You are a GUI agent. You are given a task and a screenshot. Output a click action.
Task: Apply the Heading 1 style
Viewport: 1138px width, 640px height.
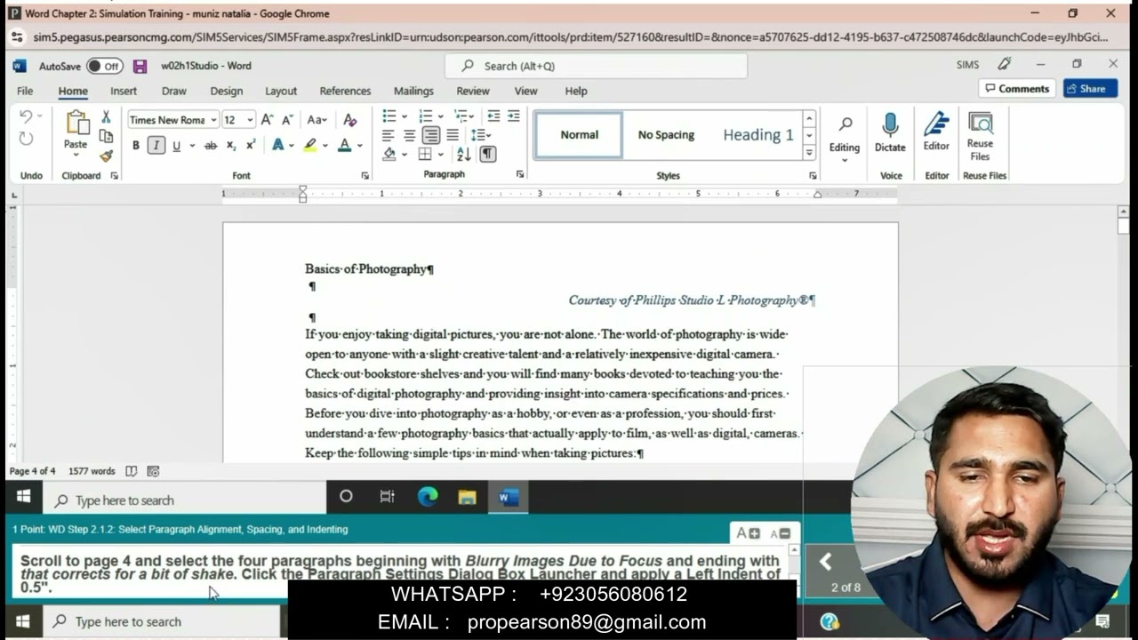758,135
